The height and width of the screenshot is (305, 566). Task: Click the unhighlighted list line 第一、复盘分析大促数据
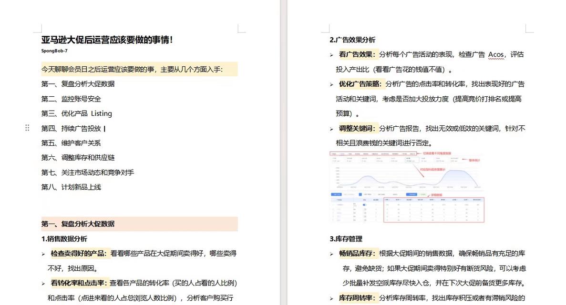click(78, 84)
